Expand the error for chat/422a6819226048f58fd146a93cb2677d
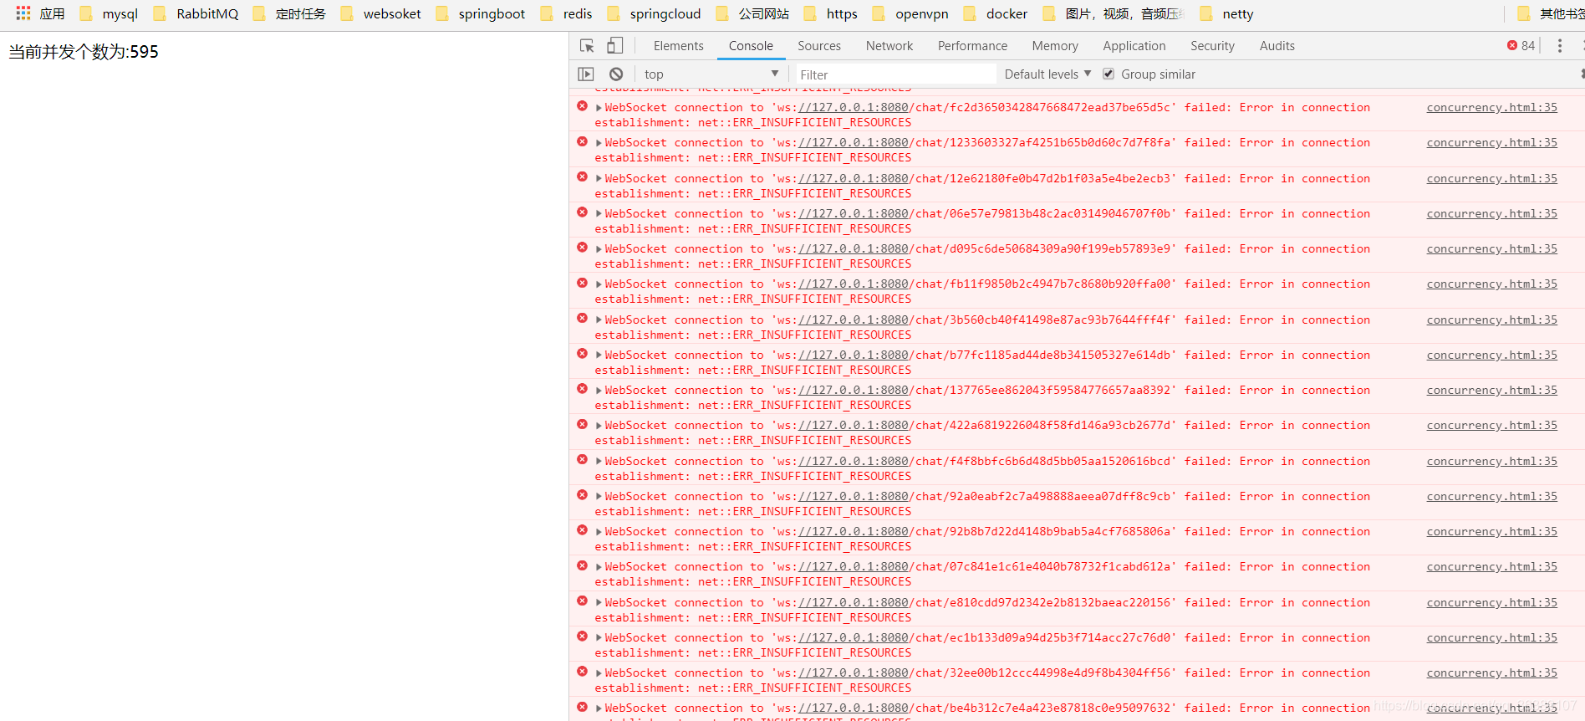The height and width of the screenshot is (721, 1585). [x=599, y=426]
